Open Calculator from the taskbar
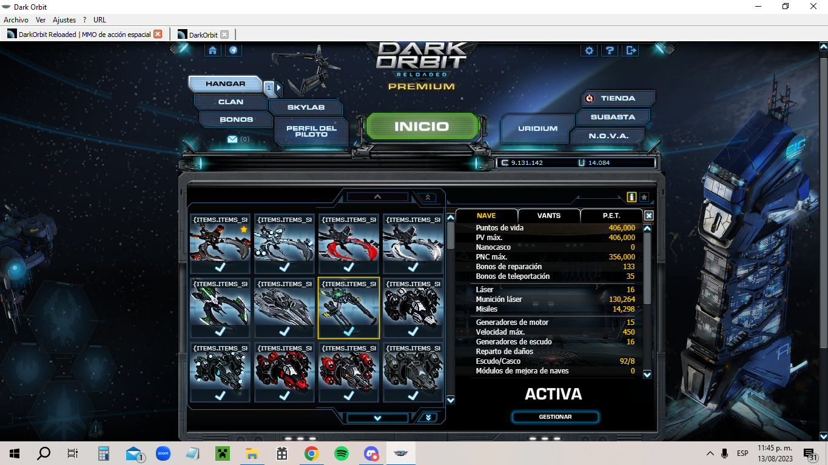 (x=104, y=453)
